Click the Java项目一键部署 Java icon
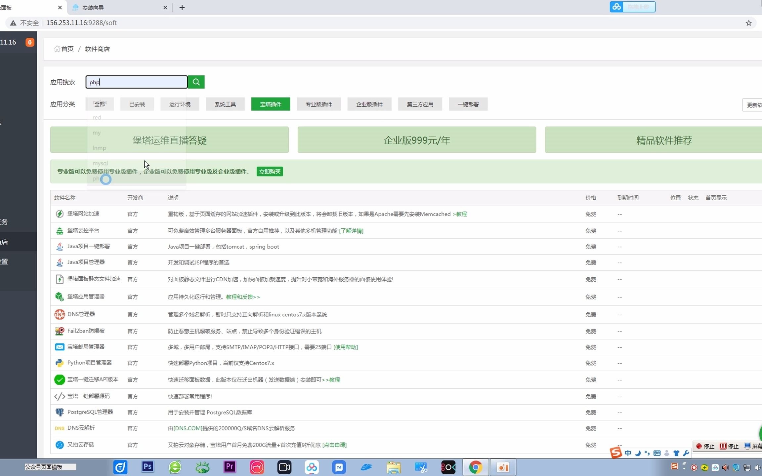Screen dimensions: 762x476 [60, 247]
